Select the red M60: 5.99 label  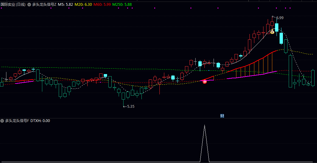click(x=102, y=5)
